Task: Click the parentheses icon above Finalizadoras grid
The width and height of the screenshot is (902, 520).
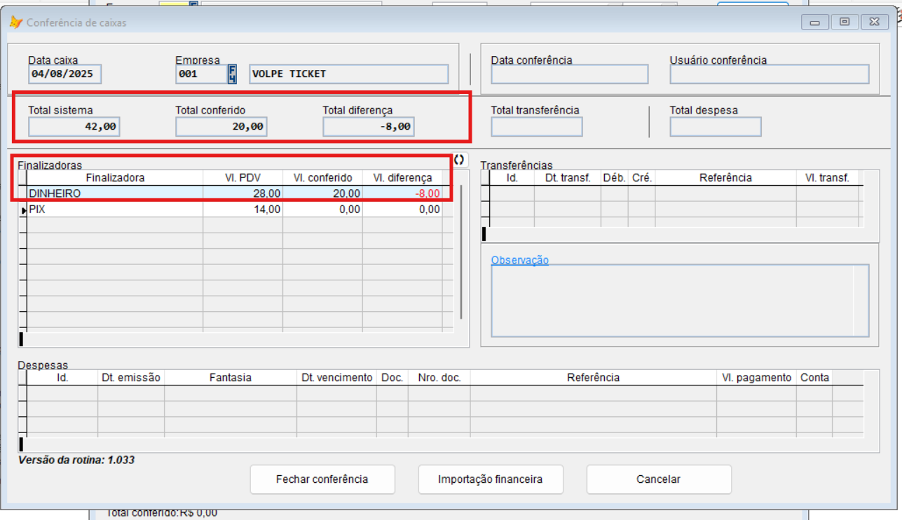Action: coord(459,160)
